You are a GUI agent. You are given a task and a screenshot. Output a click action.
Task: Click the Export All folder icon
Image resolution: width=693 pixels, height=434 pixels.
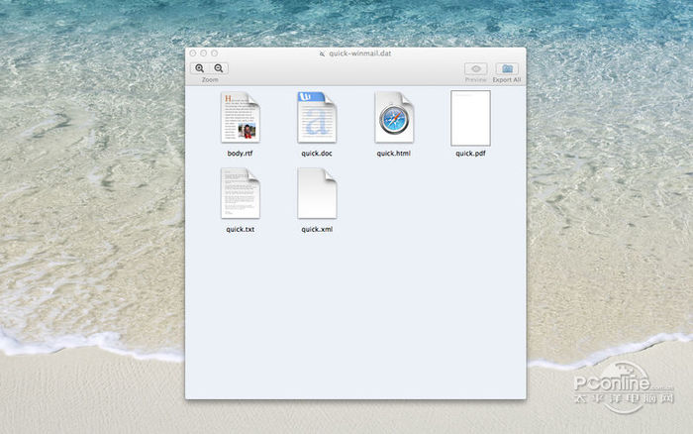[x=507, y=68]
